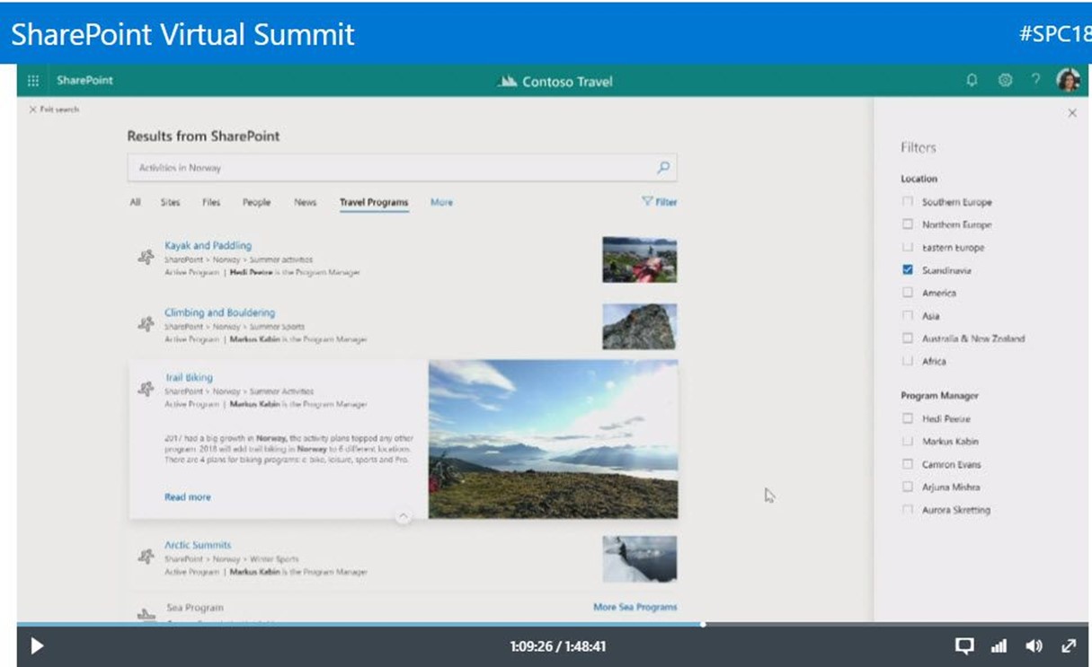Click the Climbing and Bouldering program icon
Screen dimensions: 1092x667
(x=146, y=324)
